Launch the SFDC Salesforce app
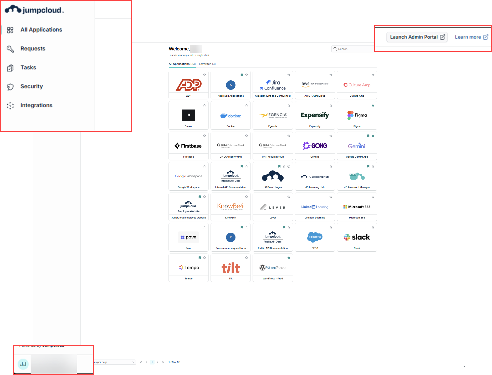The image size is (492, 375). click(x=315, y=237)
